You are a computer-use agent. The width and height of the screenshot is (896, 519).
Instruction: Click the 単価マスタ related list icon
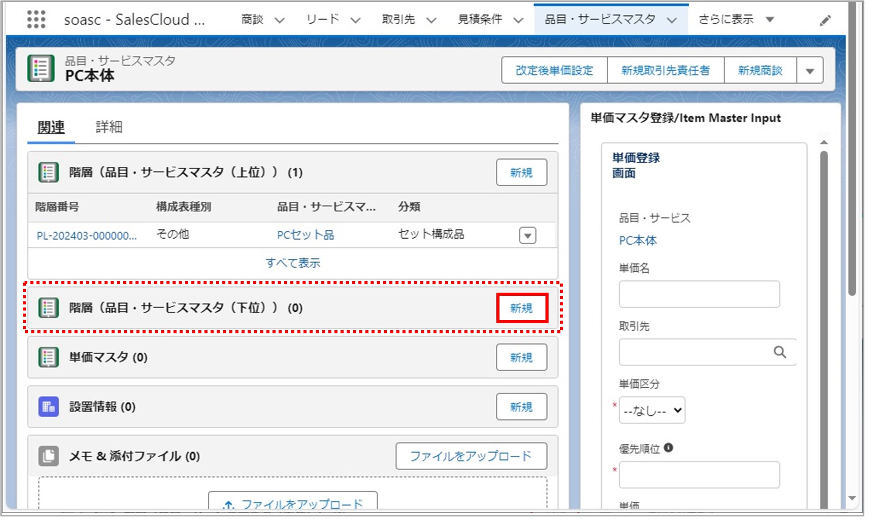pyautogui.click(x=48, y=357)
